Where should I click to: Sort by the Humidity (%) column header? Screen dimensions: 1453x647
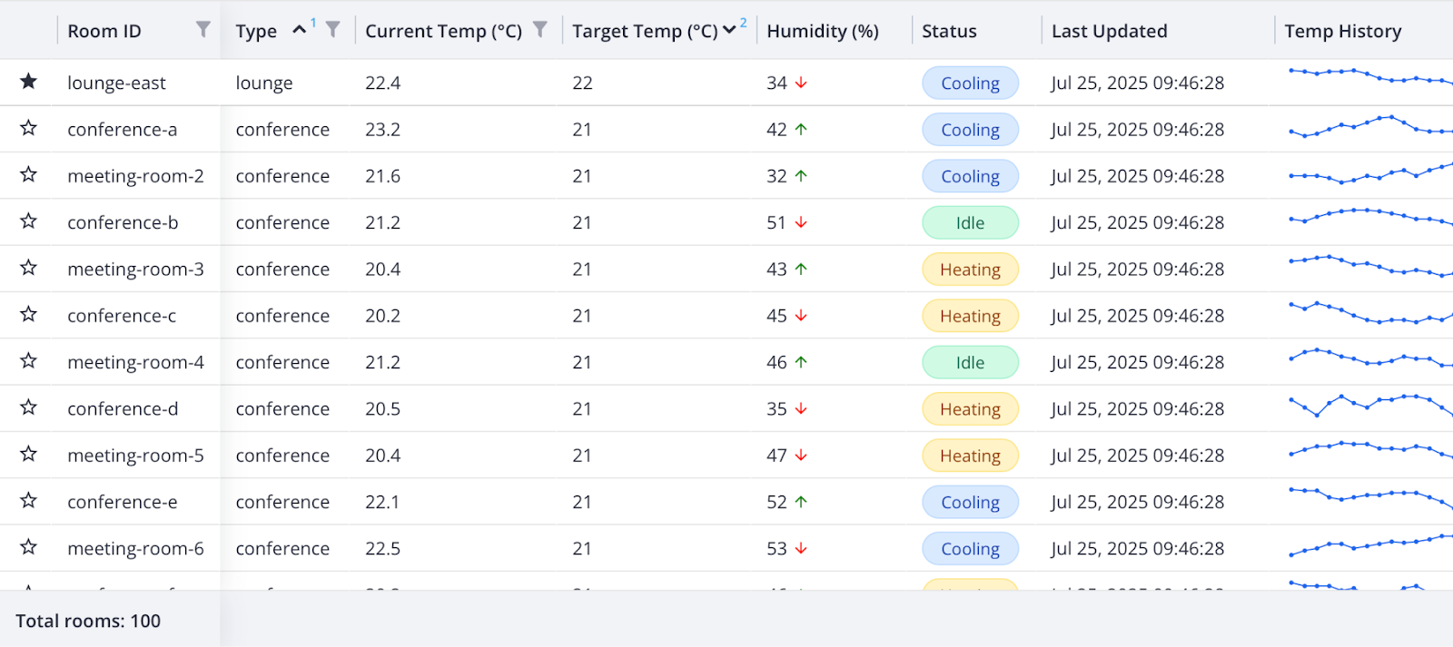[821, 30]
